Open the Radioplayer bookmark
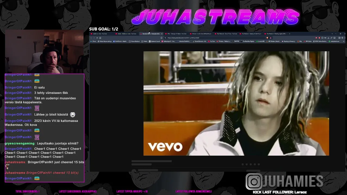This screenshot has height=195, width=347. click(x=169, y=41)
